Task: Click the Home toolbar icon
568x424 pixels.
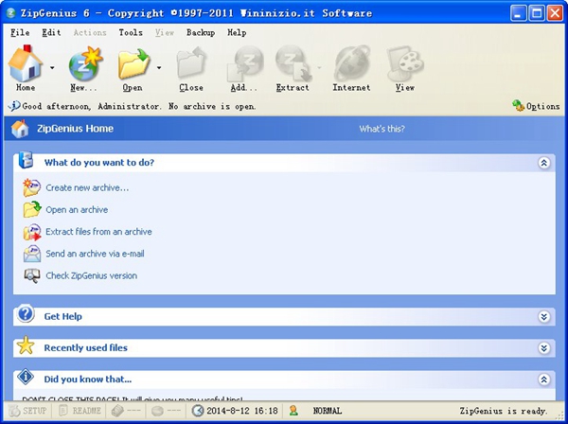Action: [x=25, y=63]
